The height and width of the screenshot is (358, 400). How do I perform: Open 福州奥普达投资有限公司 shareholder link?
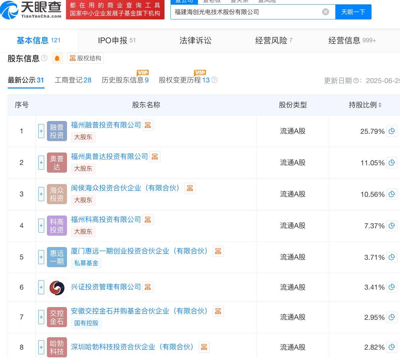point(109,157)
